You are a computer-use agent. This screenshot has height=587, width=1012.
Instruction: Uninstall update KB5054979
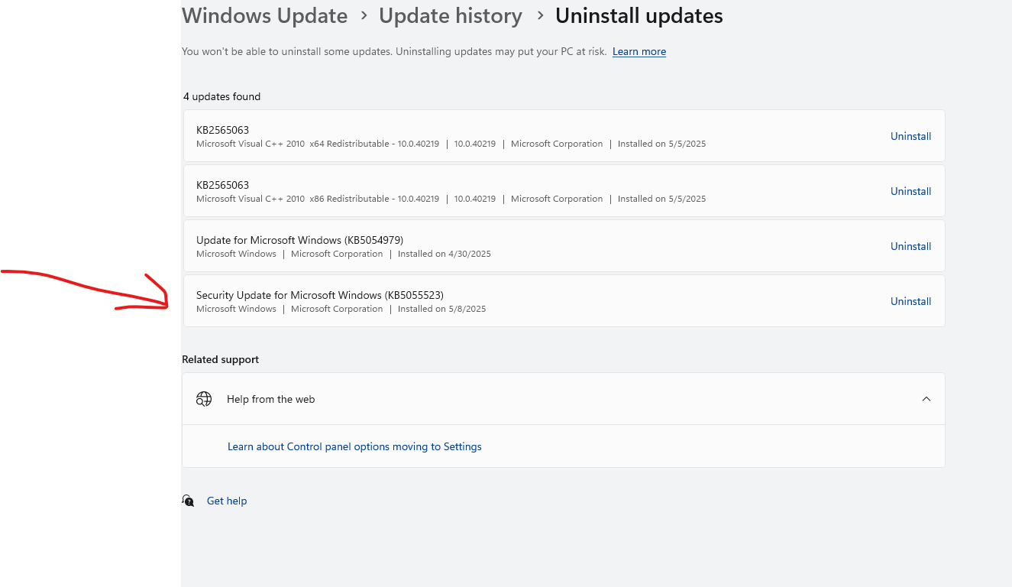(x=910, y=246)
